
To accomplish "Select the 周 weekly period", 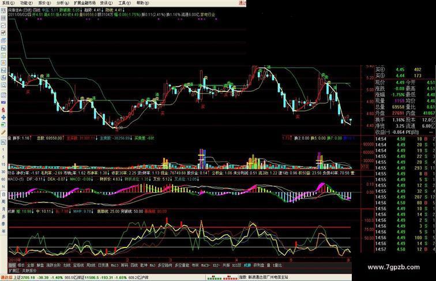I will tap(3, 201).
